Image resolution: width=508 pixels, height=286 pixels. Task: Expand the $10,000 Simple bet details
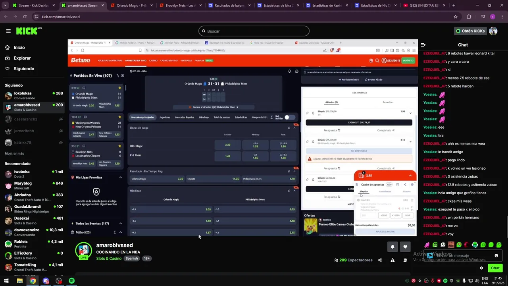click(410, 113)
